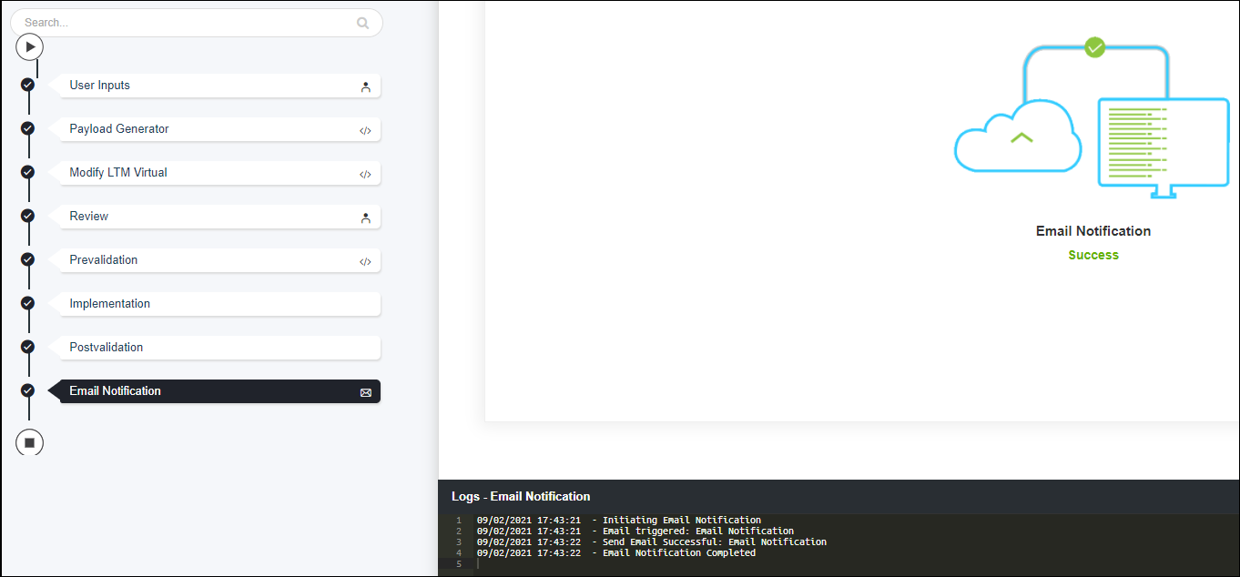Select the Email Notification step
The width and height of the screenshot is (1240, 577).
point(219,391)
